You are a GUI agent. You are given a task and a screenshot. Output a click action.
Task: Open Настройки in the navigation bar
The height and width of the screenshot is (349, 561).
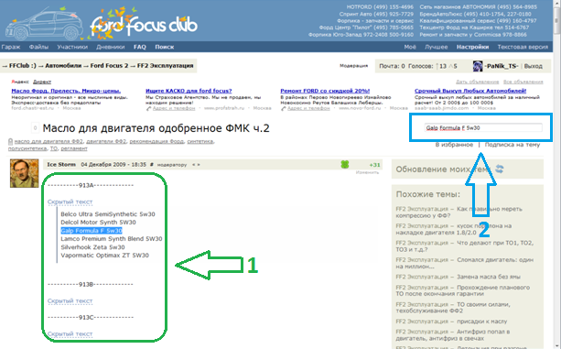tap(472, 47)
